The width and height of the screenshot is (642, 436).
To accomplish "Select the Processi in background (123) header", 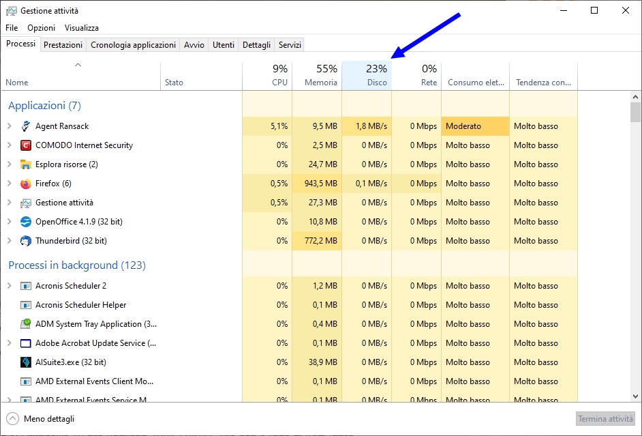I will [x=77, y=265].
